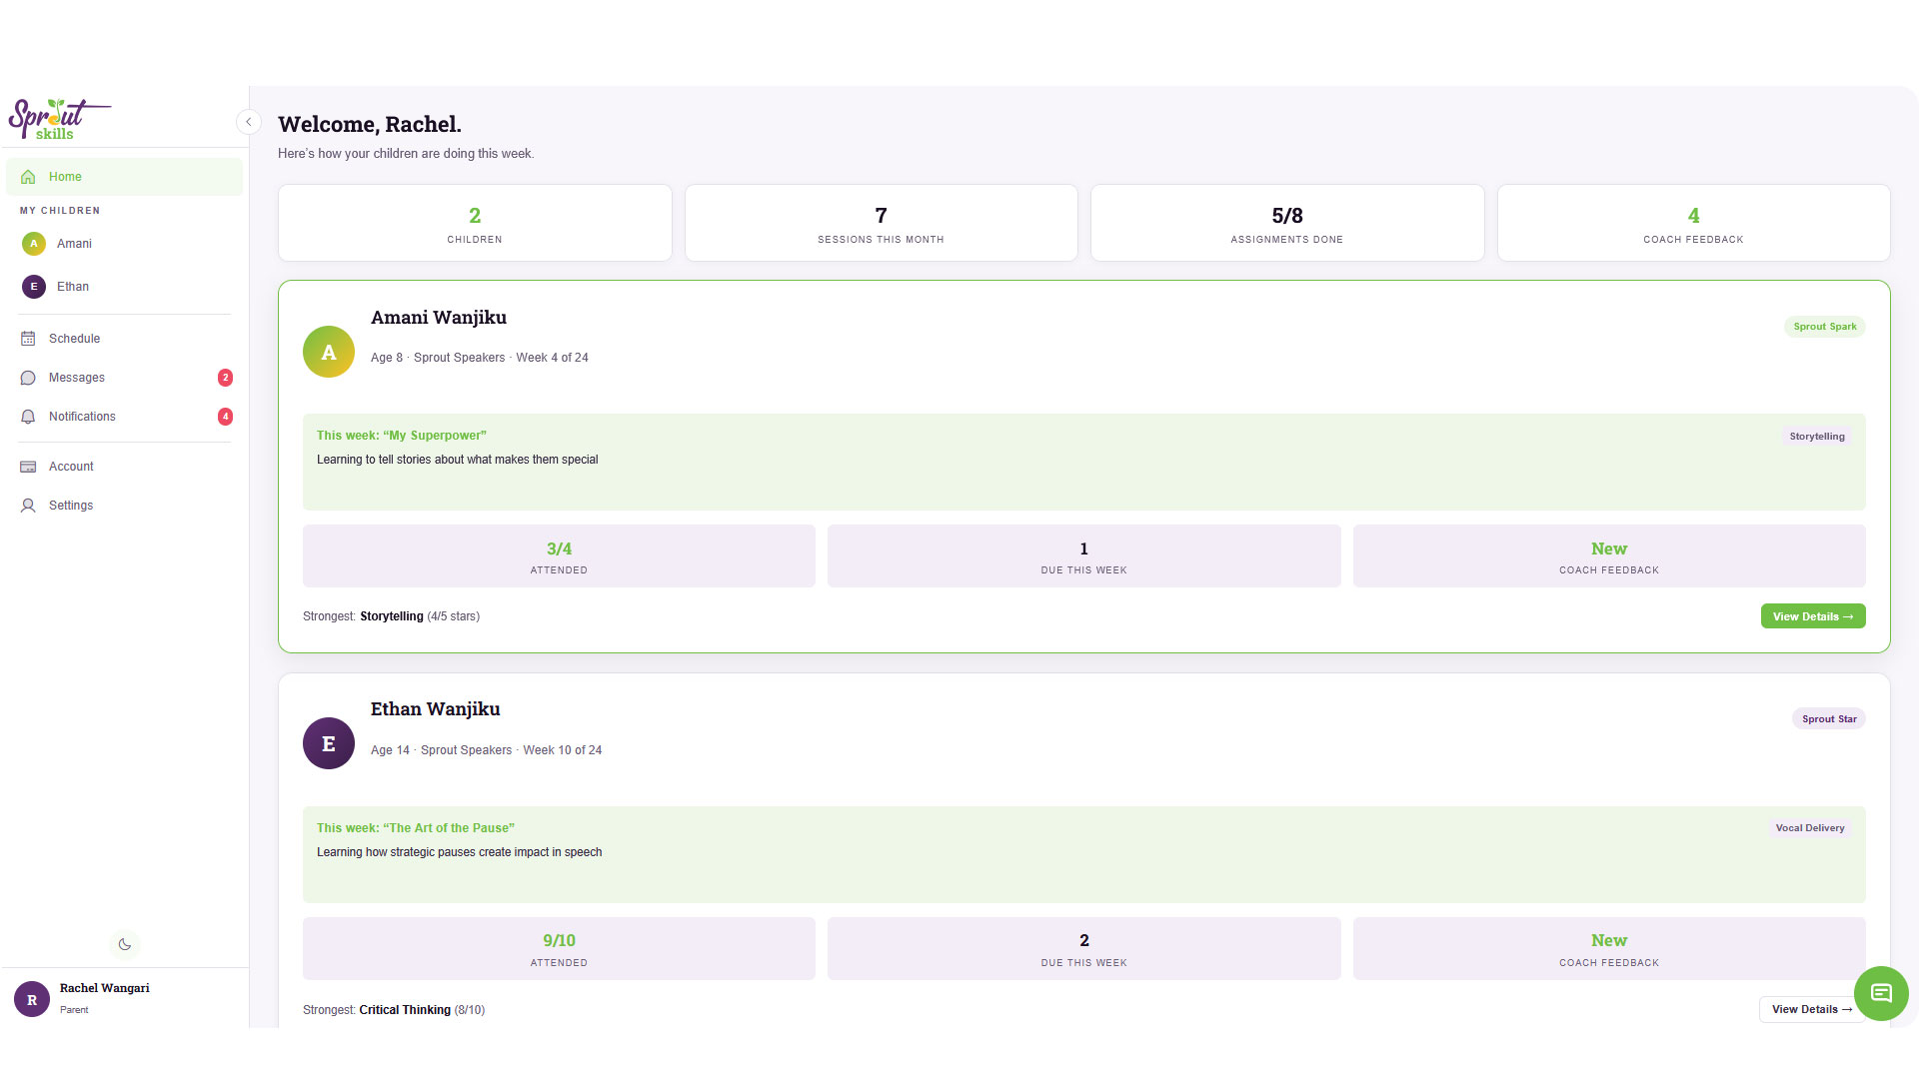
Task: Open Ethan's 9/10 Attended stat
Action: tap(559, 949)
